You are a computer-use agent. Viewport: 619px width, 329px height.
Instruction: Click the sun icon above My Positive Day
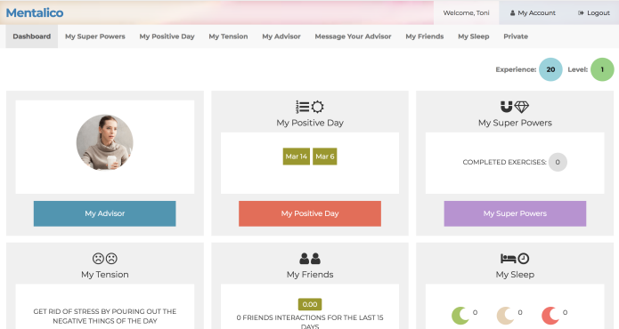[x=317, y=107]
